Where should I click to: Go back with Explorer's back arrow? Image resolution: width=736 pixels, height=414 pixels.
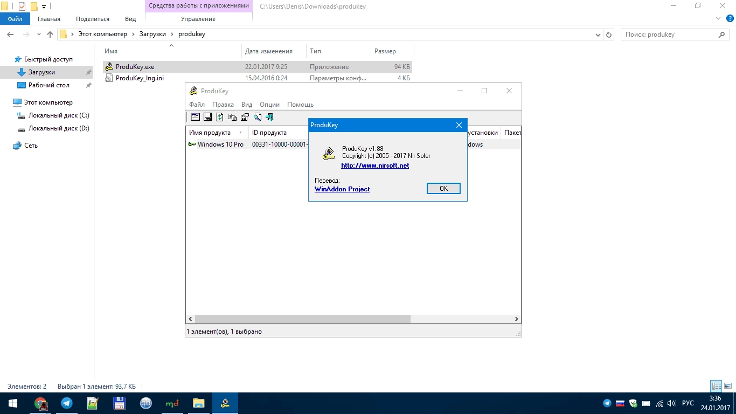point(10,34)
